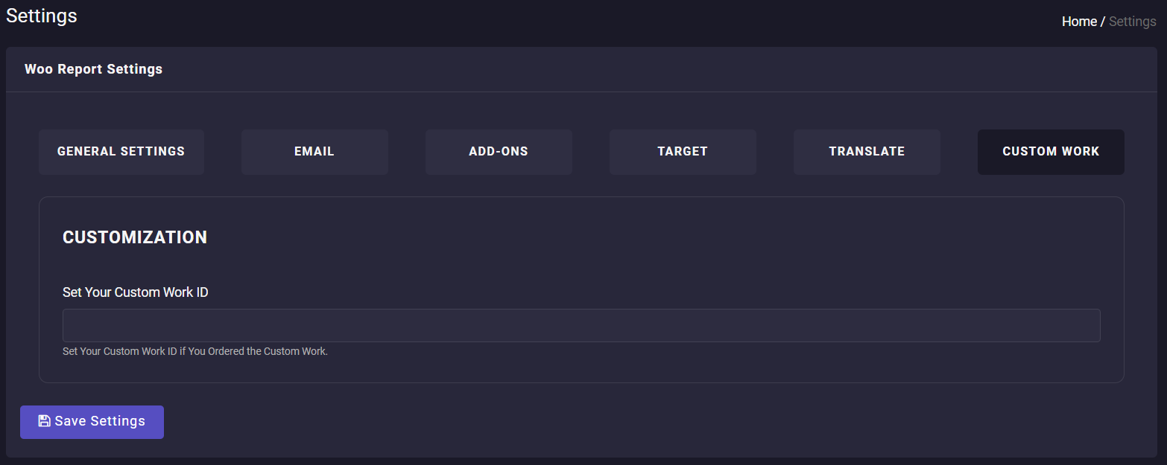Open the General Settings tab

click(121, 152)
